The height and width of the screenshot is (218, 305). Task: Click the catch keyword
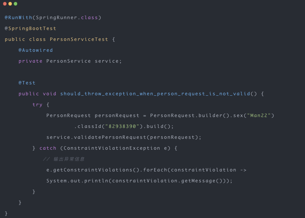pos(48,148)
